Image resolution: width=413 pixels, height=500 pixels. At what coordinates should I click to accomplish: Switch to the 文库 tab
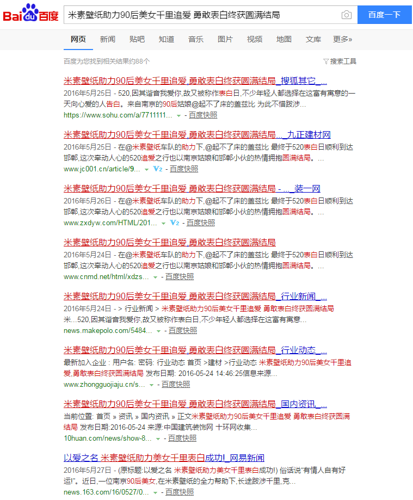click(x=313, y=39)
